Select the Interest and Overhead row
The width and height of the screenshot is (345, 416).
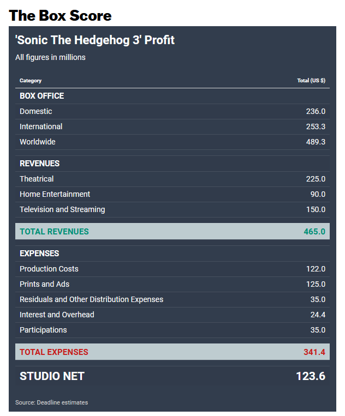coord(172,315)
